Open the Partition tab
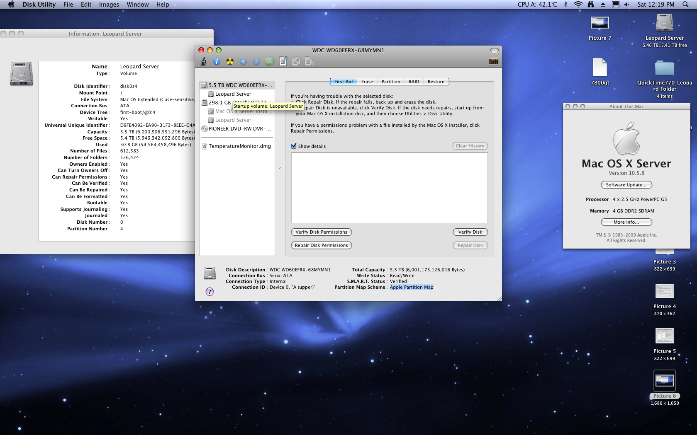This screenshot has height=435, width=697. (x=391, y=82)
